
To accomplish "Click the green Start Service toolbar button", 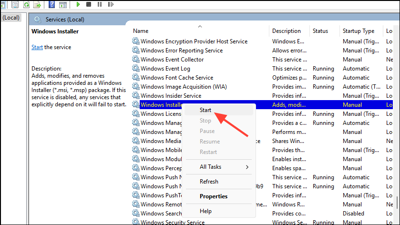I will point(78,4).
